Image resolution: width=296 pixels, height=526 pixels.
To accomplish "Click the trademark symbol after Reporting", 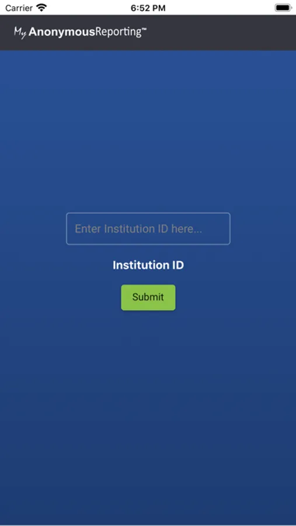I will coord(144,30).
